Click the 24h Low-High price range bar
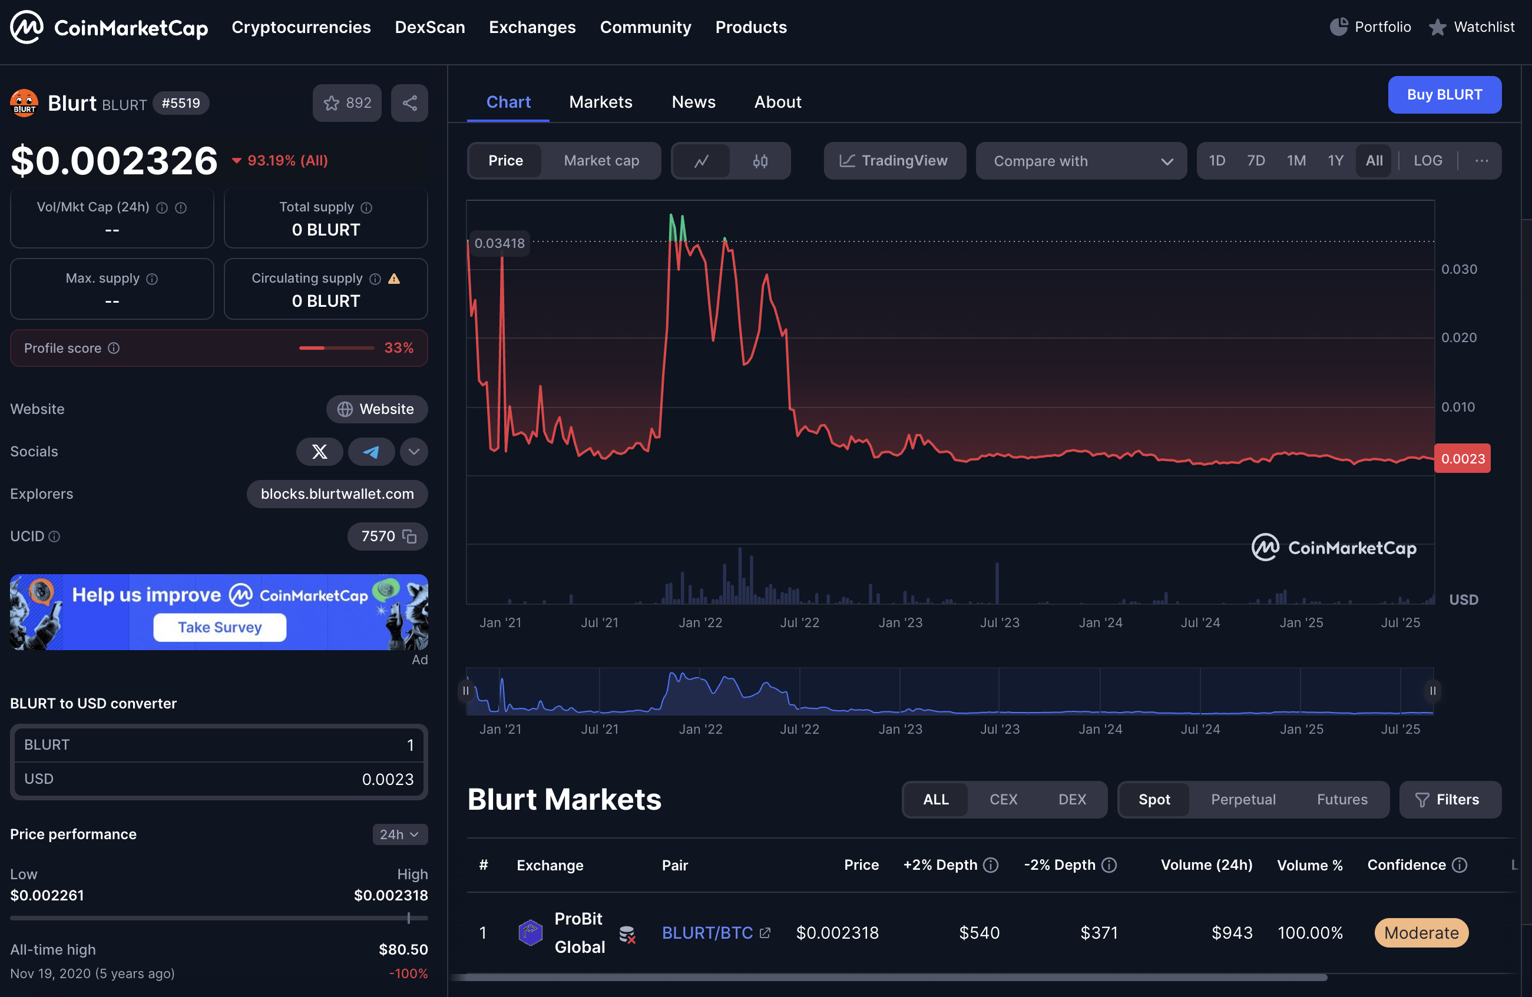Image resolution: width=1532 pixels, height=997 pixels. click(x=219, y=919)
